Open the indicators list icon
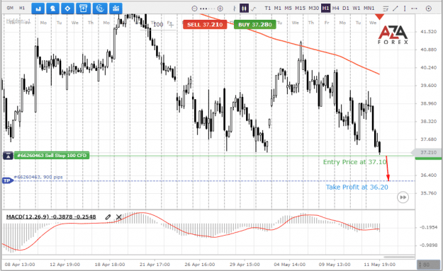 coord(386,8)
